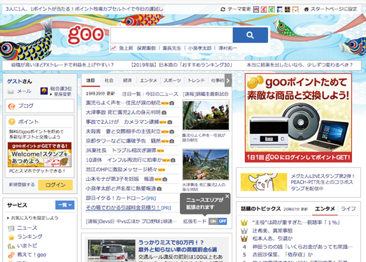Image resolution: width=366 pixels, height=262 pixels.
Task: Switch to the エンタメ news tab
Action: (x=148, y=80)
